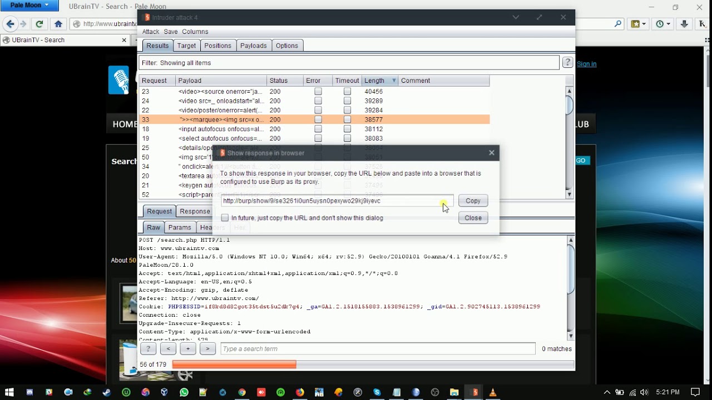Toggle Timeout checkbox for request 18
Image resolution: width=712 pixels, height=400 pixels.
pos(347,129)
